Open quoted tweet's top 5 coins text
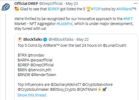 tap(72, 45)
